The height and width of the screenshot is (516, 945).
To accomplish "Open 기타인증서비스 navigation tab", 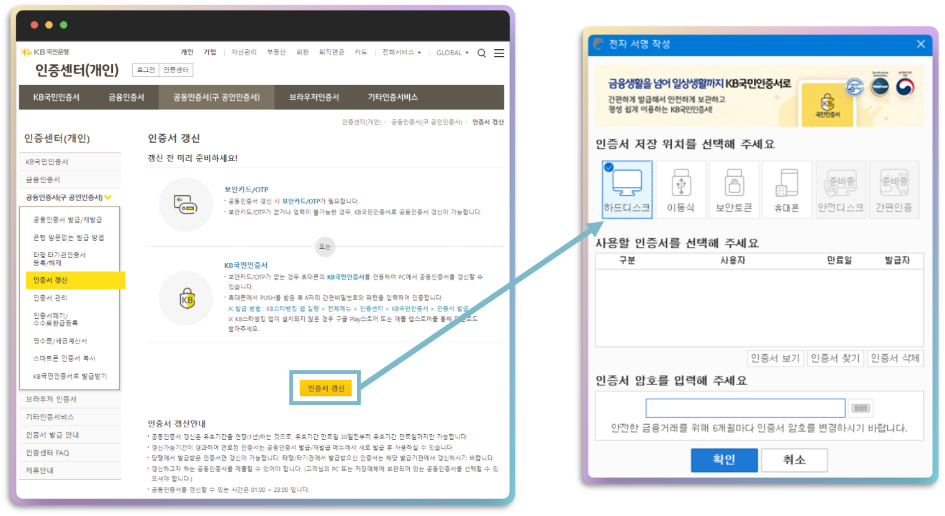I will click(393, 97).
